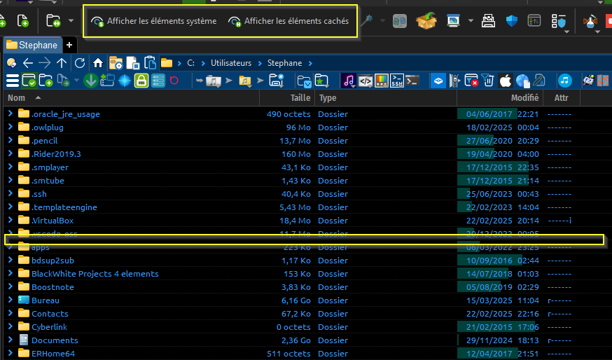
Task: Click the Apple logo toolbar icon
Action: pos(506,81)
